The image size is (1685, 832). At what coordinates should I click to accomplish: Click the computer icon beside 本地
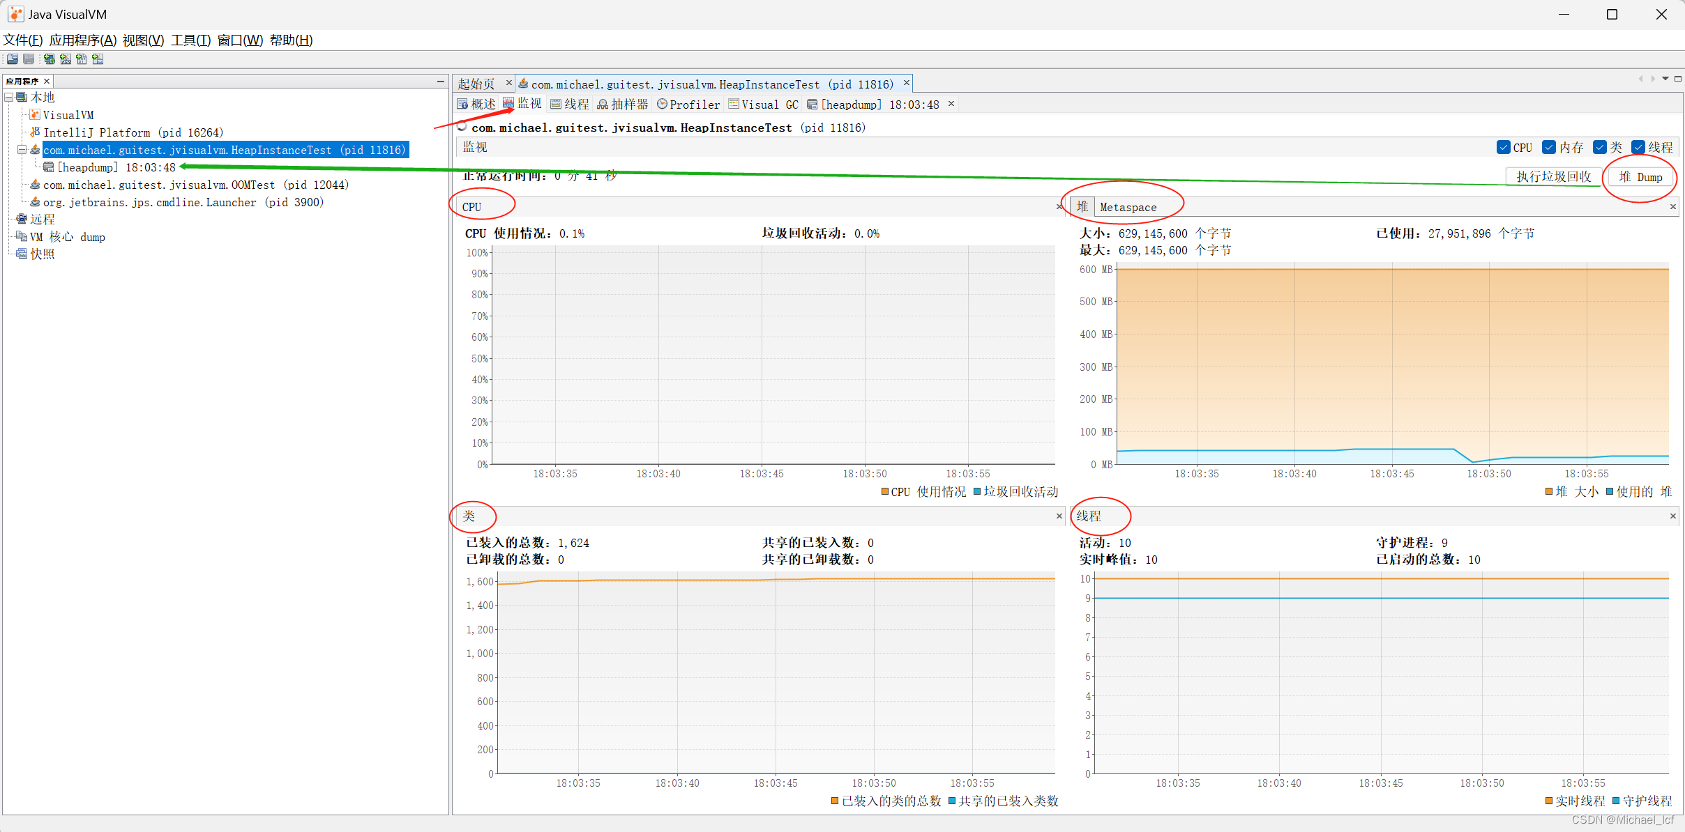[22, 98]
